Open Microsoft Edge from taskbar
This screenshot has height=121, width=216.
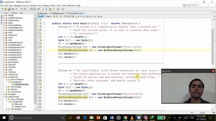(85, 118)
